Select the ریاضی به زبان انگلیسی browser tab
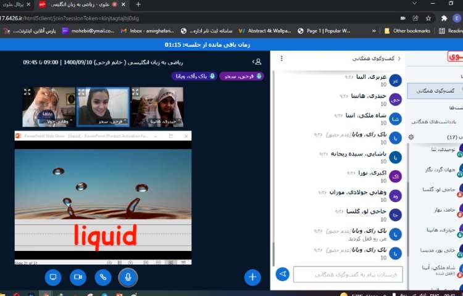This screenshot has height=296, width=463. (83, 4)
